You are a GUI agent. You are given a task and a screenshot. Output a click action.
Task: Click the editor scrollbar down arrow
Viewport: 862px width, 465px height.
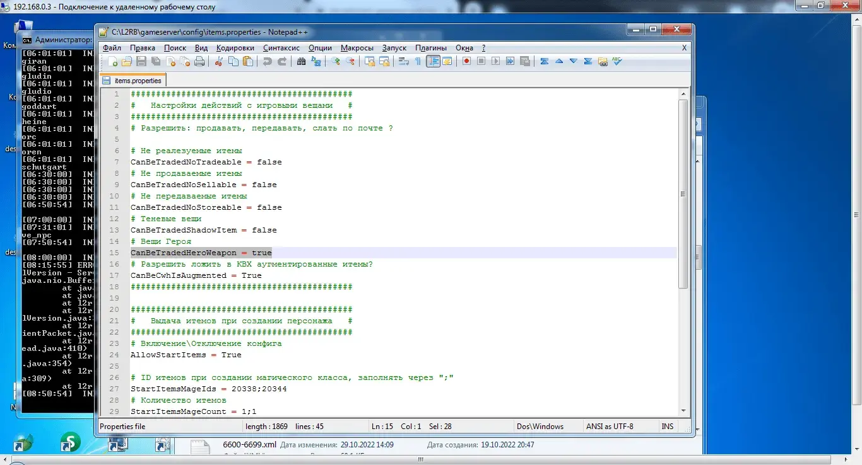click(x=683, y=410)
